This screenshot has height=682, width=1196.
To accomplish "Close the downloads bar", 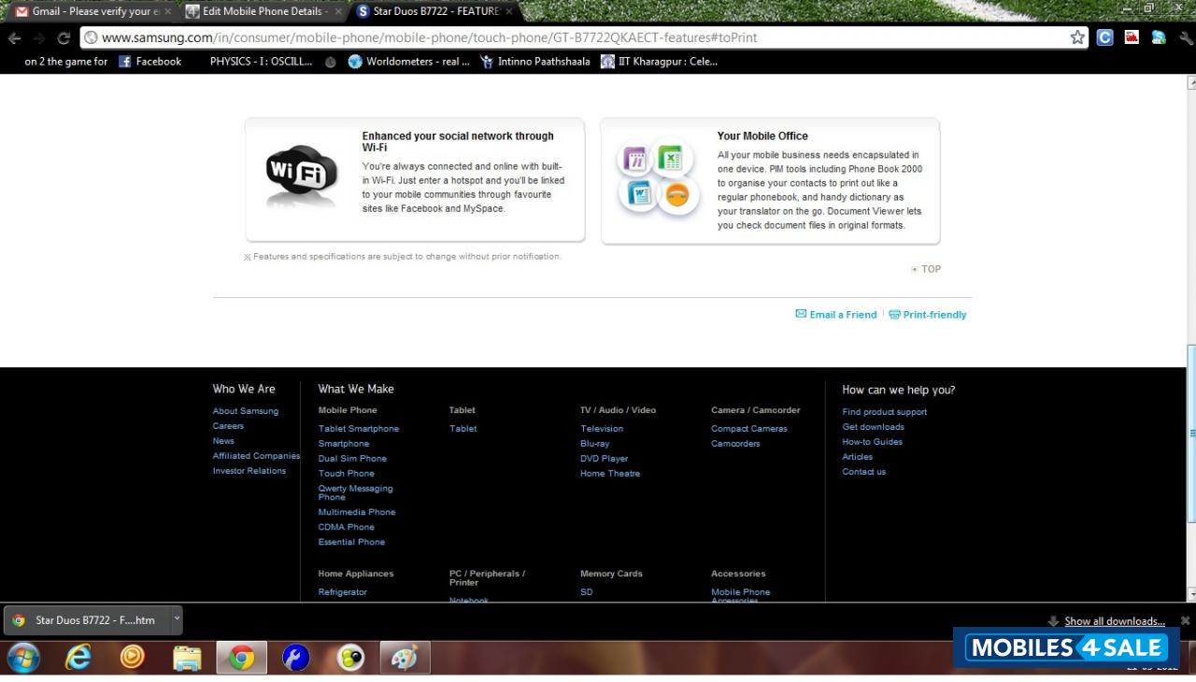I will point(1185,620).
